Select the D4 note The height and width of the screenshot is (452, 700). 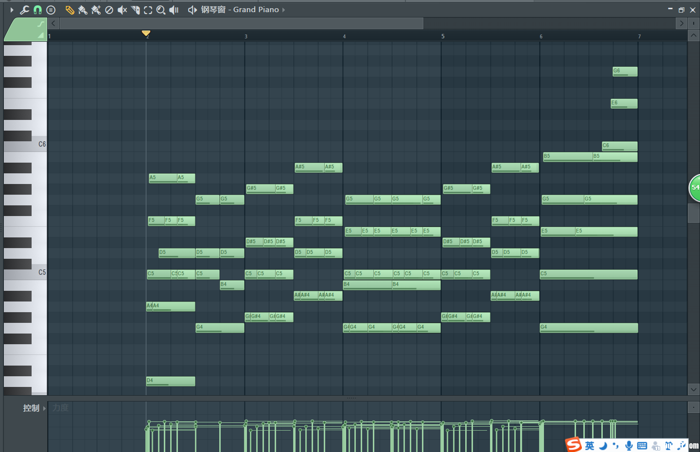tap(171, 381)
